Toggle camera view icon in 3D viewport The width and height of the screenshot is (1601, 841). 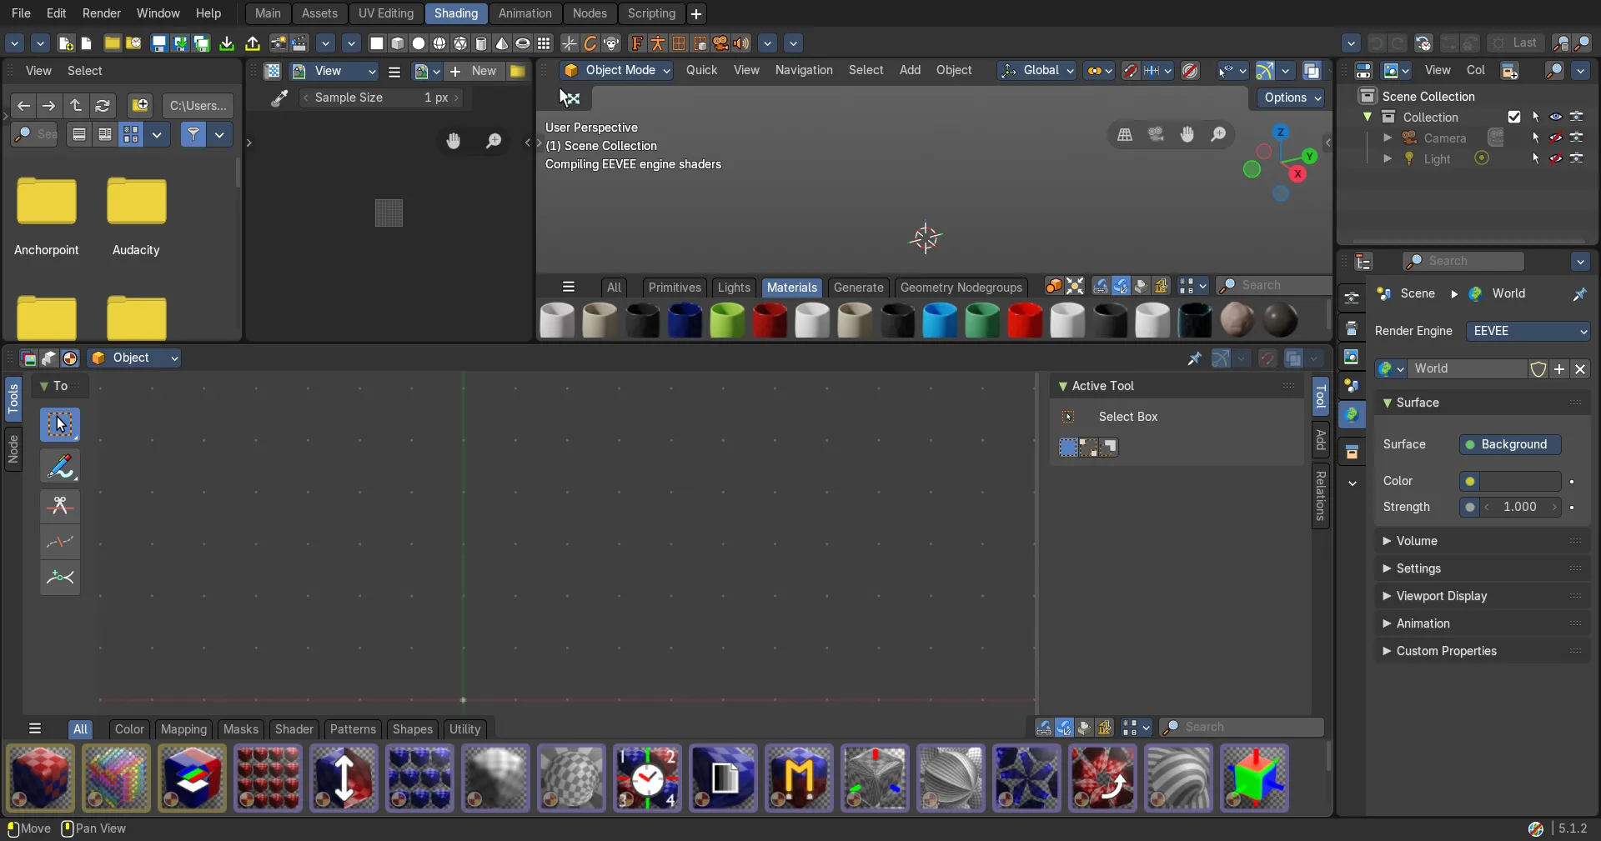point(1156,134)
